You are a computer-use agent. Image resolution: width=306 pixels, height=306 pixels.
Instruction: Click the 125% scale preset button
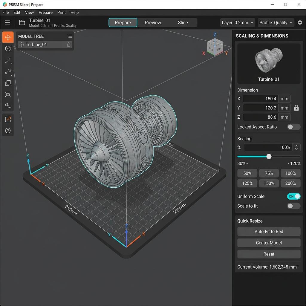[x=247, y=183]
